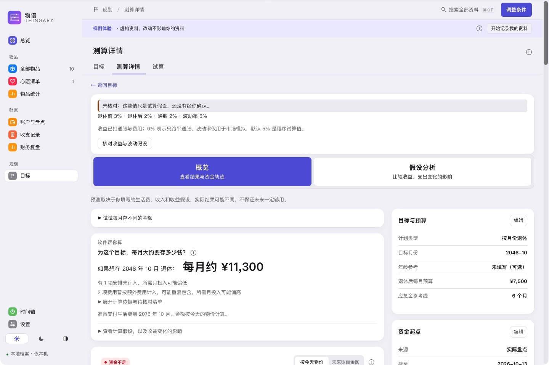The image size is (549, 365).
Task: Open 总览 sidebar item label
Action: 25,40
